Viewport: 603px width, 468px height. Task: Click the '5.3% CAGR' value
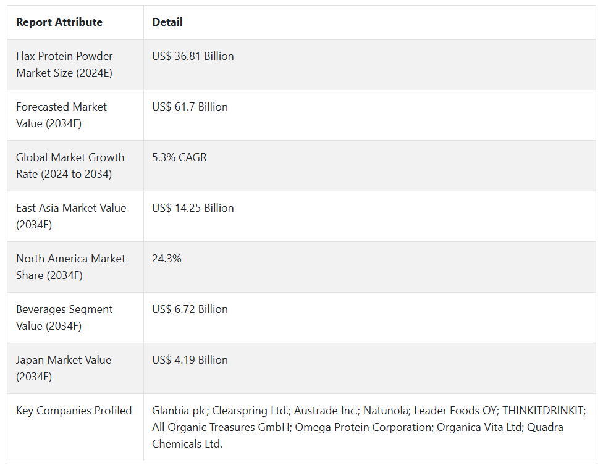tap(179, 157)
